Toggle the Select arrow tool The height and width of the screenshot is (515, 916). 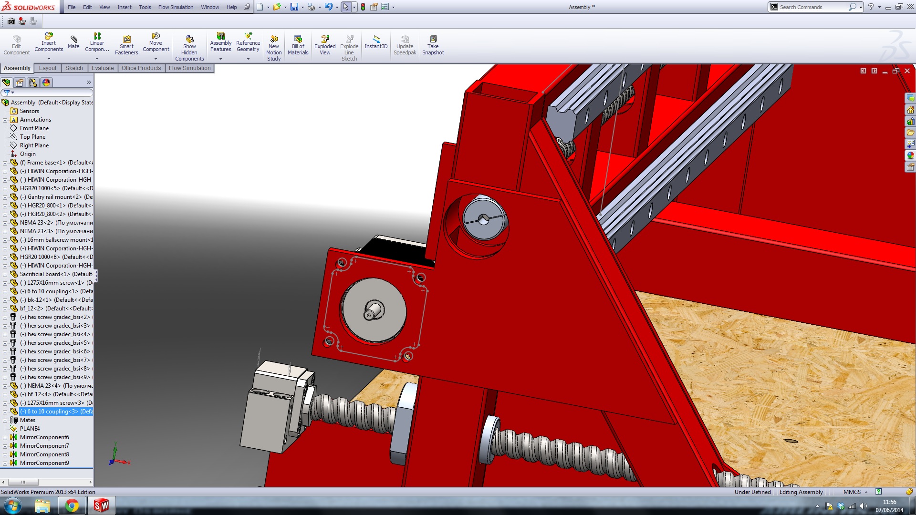[x=345, y=7]
